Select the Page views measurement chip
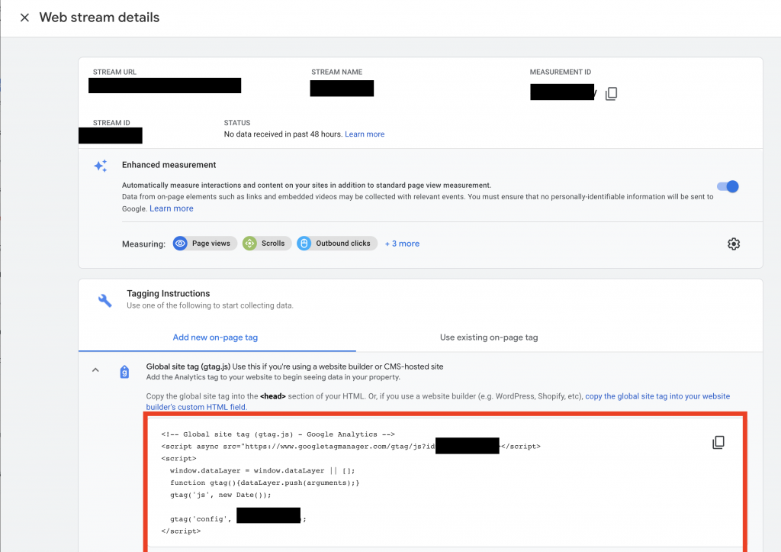This screenshot has width=781, height=552. click(204, 243)
